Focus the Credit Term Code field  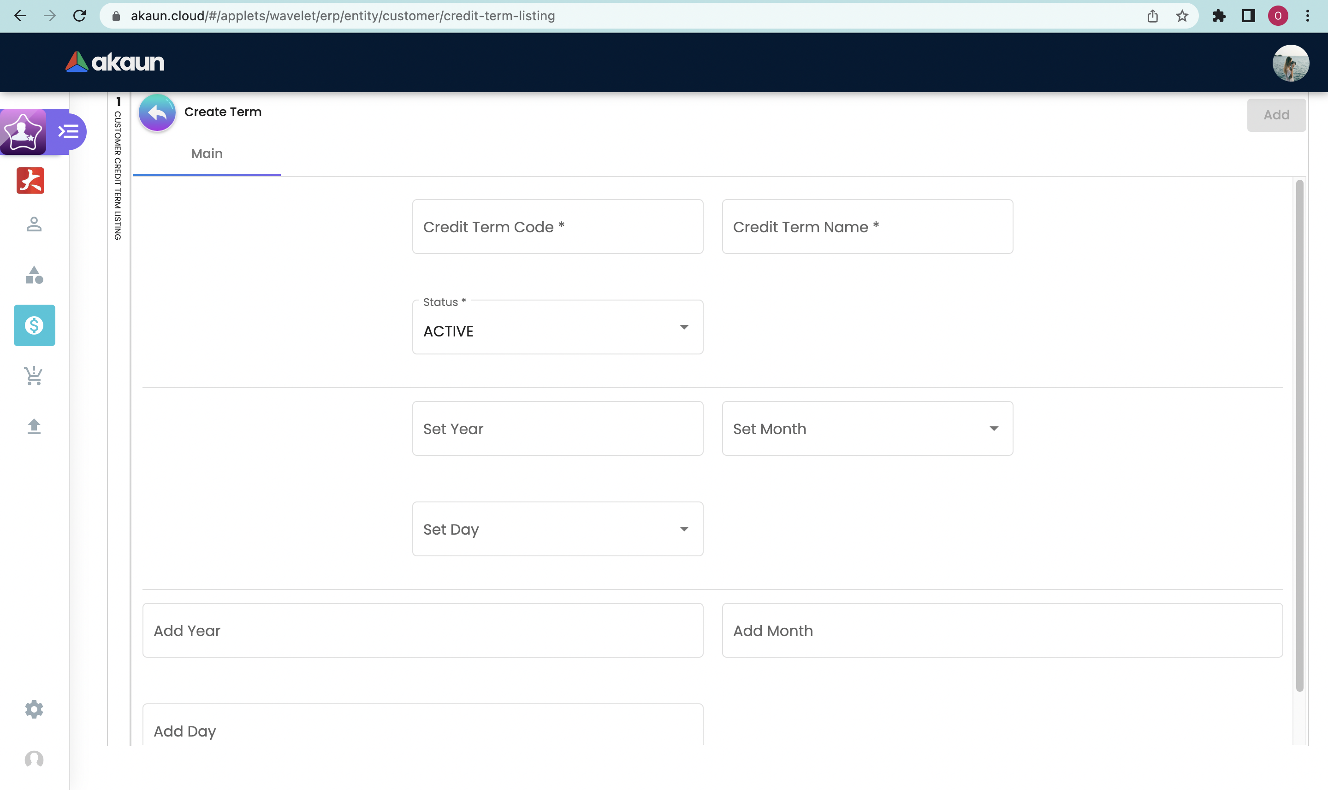click(x=557, y=227)
